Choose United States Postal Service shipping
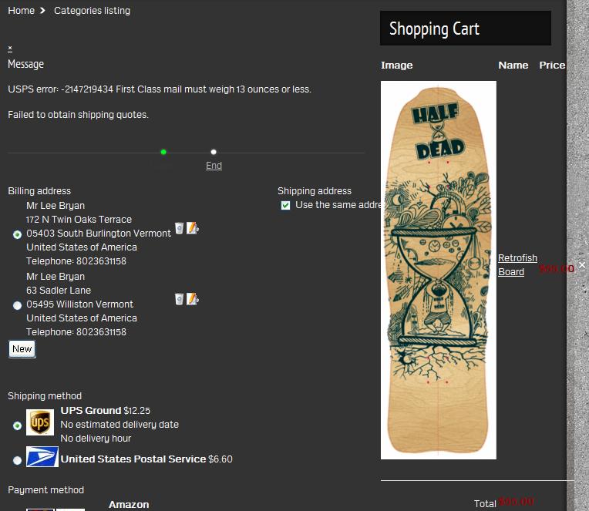This screenshot has height=511, width=589. coord(17,460)
